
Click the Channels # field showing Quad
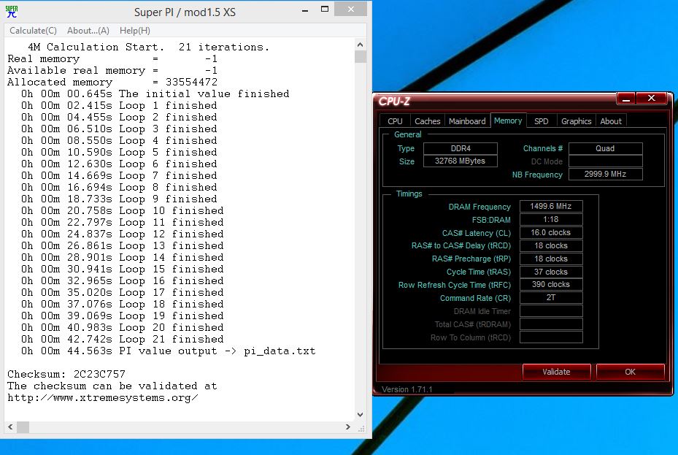(x=605, y=148)
